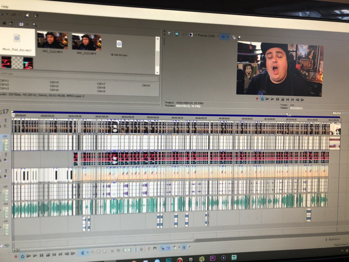Select the Move_That_Azz.mp3 media file
Viewport: 349px width, 262px height.
(x=16, y=42)
